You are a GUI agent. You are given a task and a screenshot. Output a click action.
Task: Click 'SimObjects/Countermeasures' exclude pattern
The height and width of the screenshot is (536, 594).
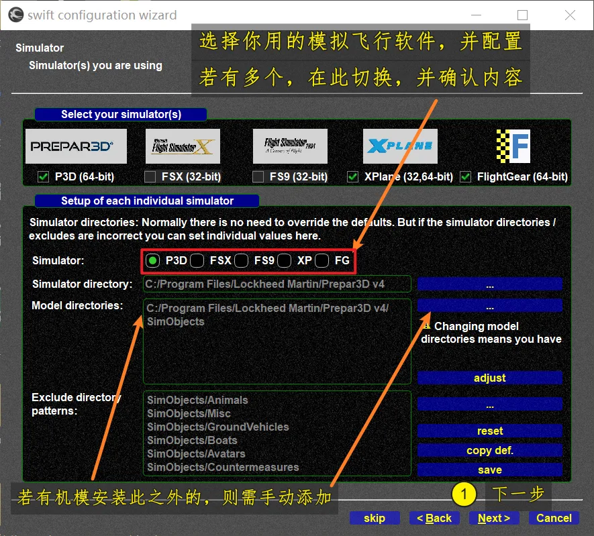(223, 467)
